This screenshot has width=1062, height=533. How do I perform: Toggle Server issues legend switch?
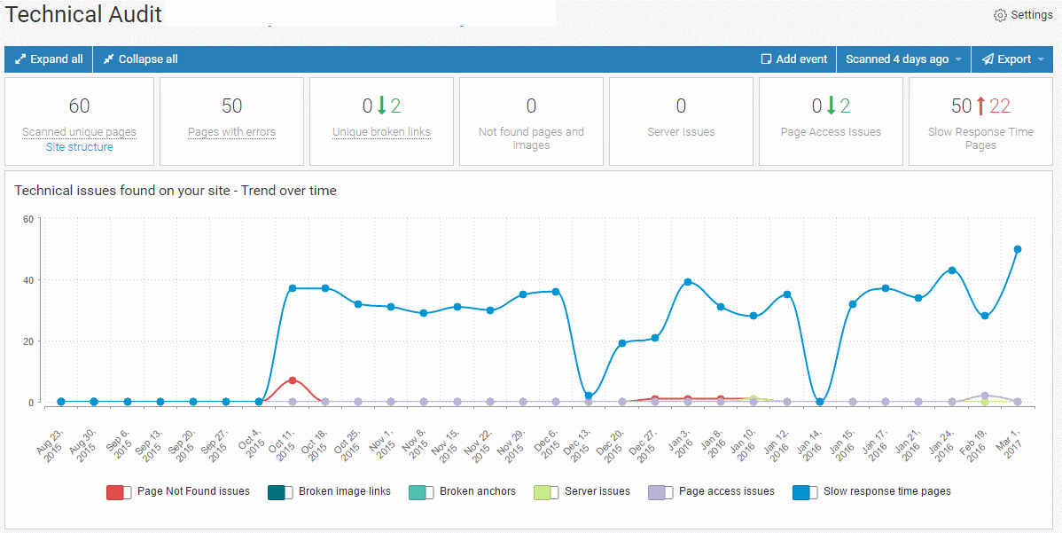547,491
